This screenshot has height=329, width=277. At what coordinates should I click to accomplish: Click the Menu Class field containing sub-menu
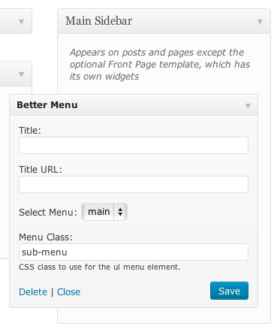click(x=134, y=252)
